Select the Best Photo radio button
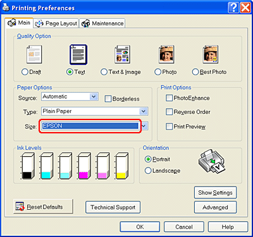 (x=195, y=72)
